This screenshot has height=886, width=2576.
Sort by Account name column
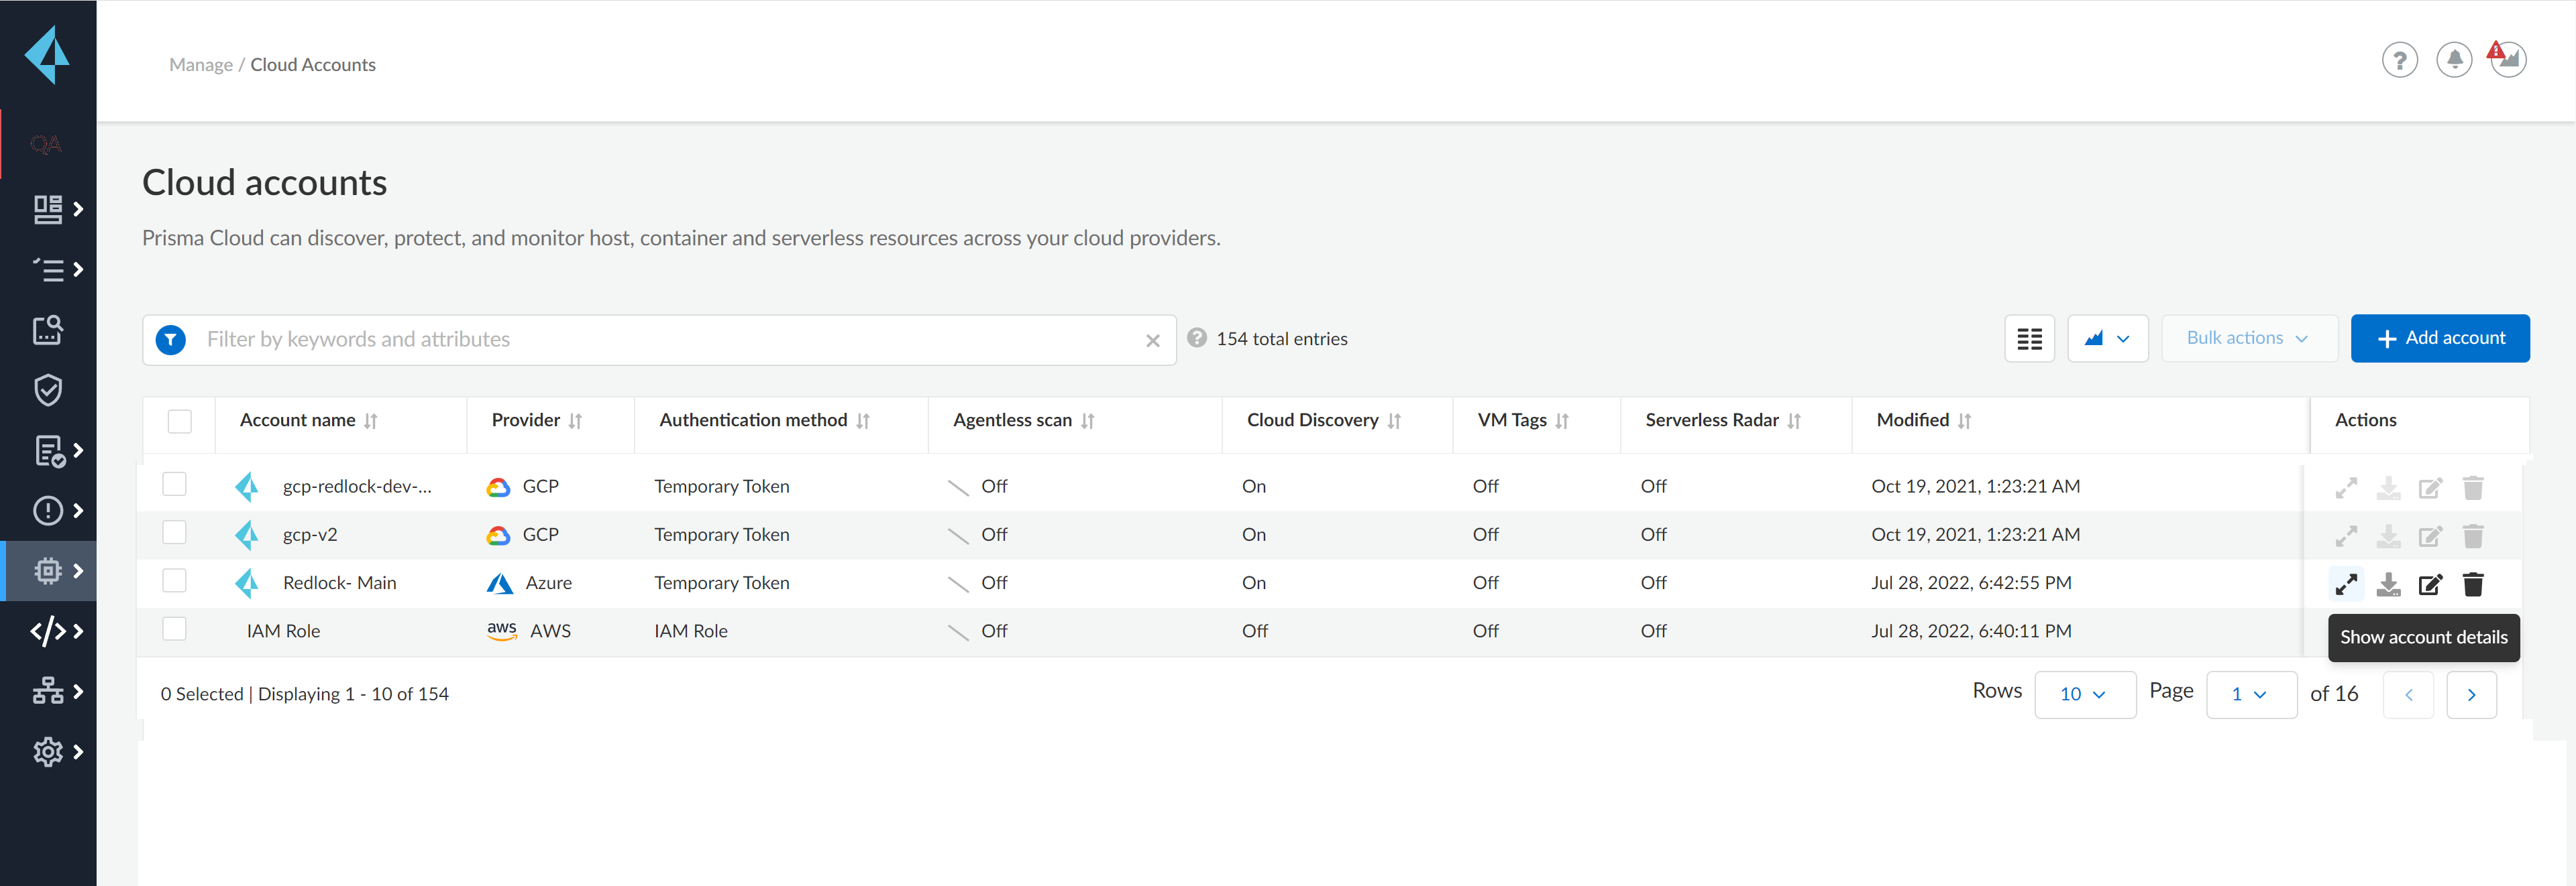371,422
